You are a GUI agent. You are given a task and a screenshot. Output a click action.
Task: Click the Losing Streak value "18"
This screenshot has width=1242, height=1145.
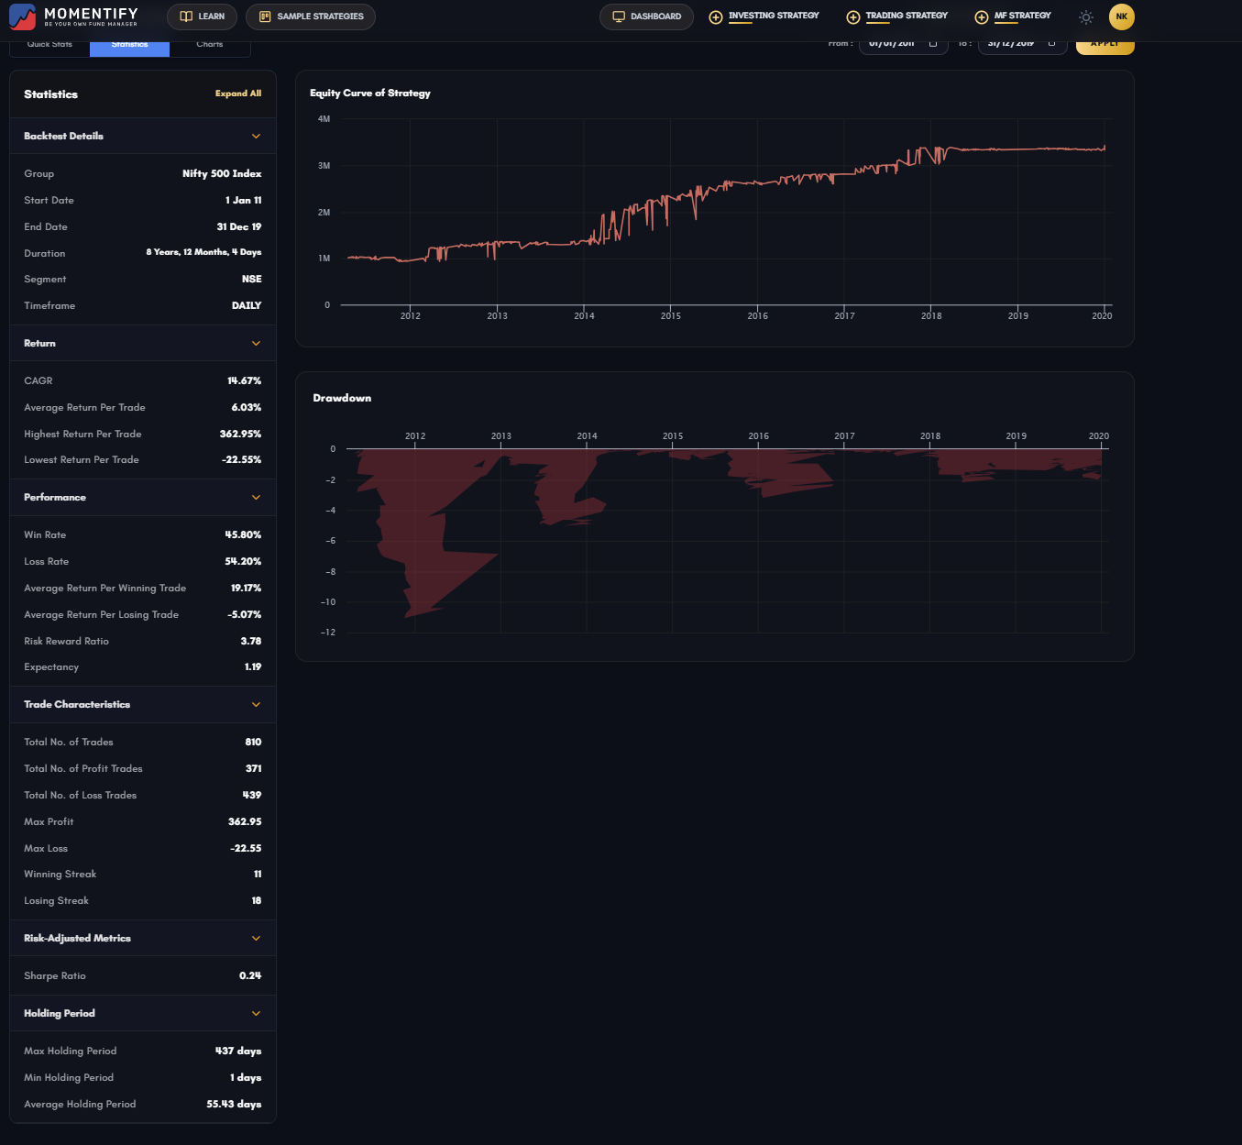pyautogui.click(x=257, y=900)
